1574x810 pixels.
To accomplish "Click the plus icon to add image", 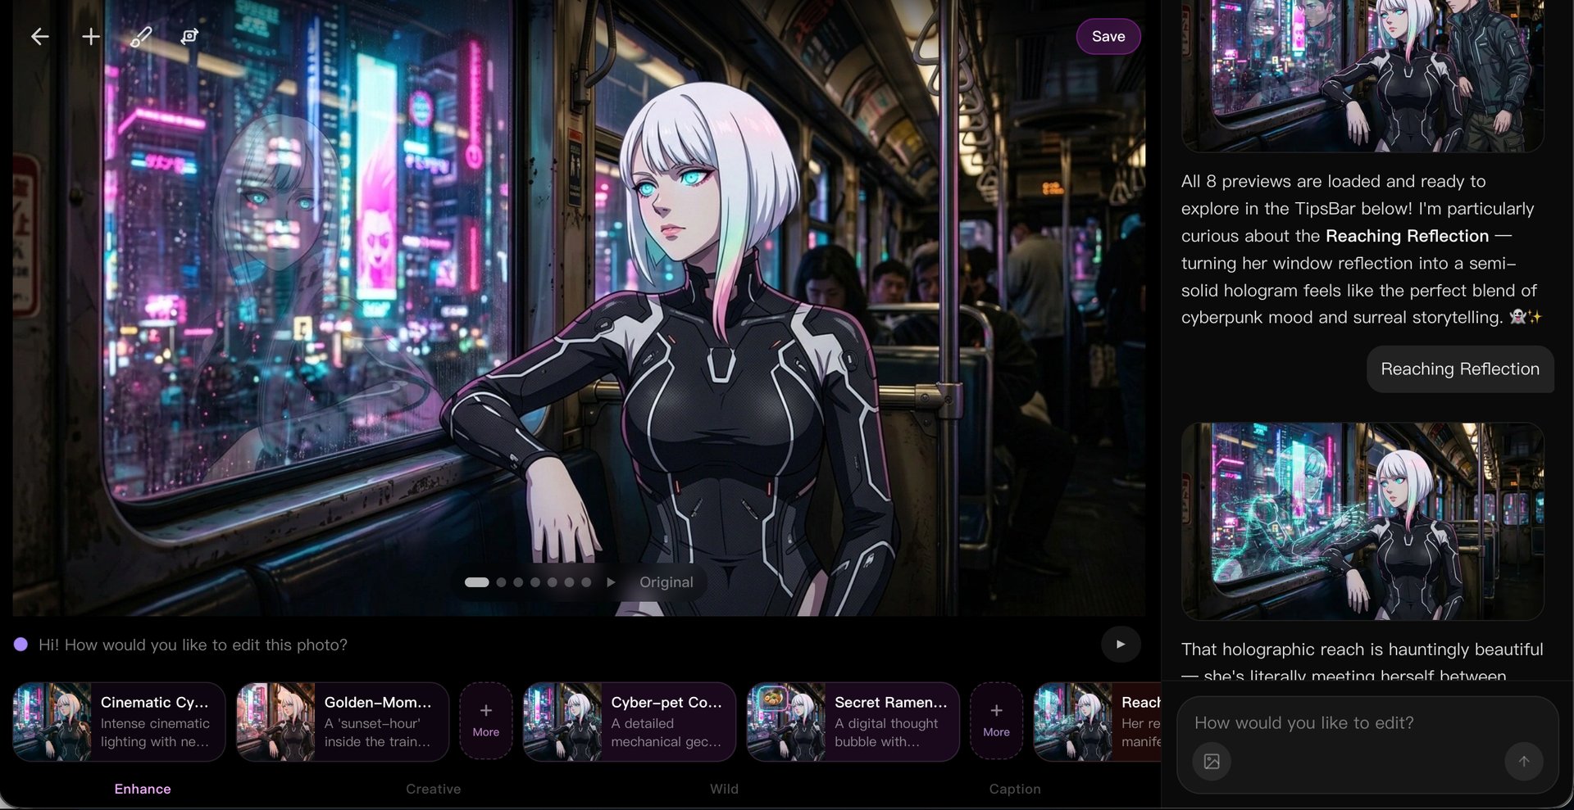I will coord(91,37).
